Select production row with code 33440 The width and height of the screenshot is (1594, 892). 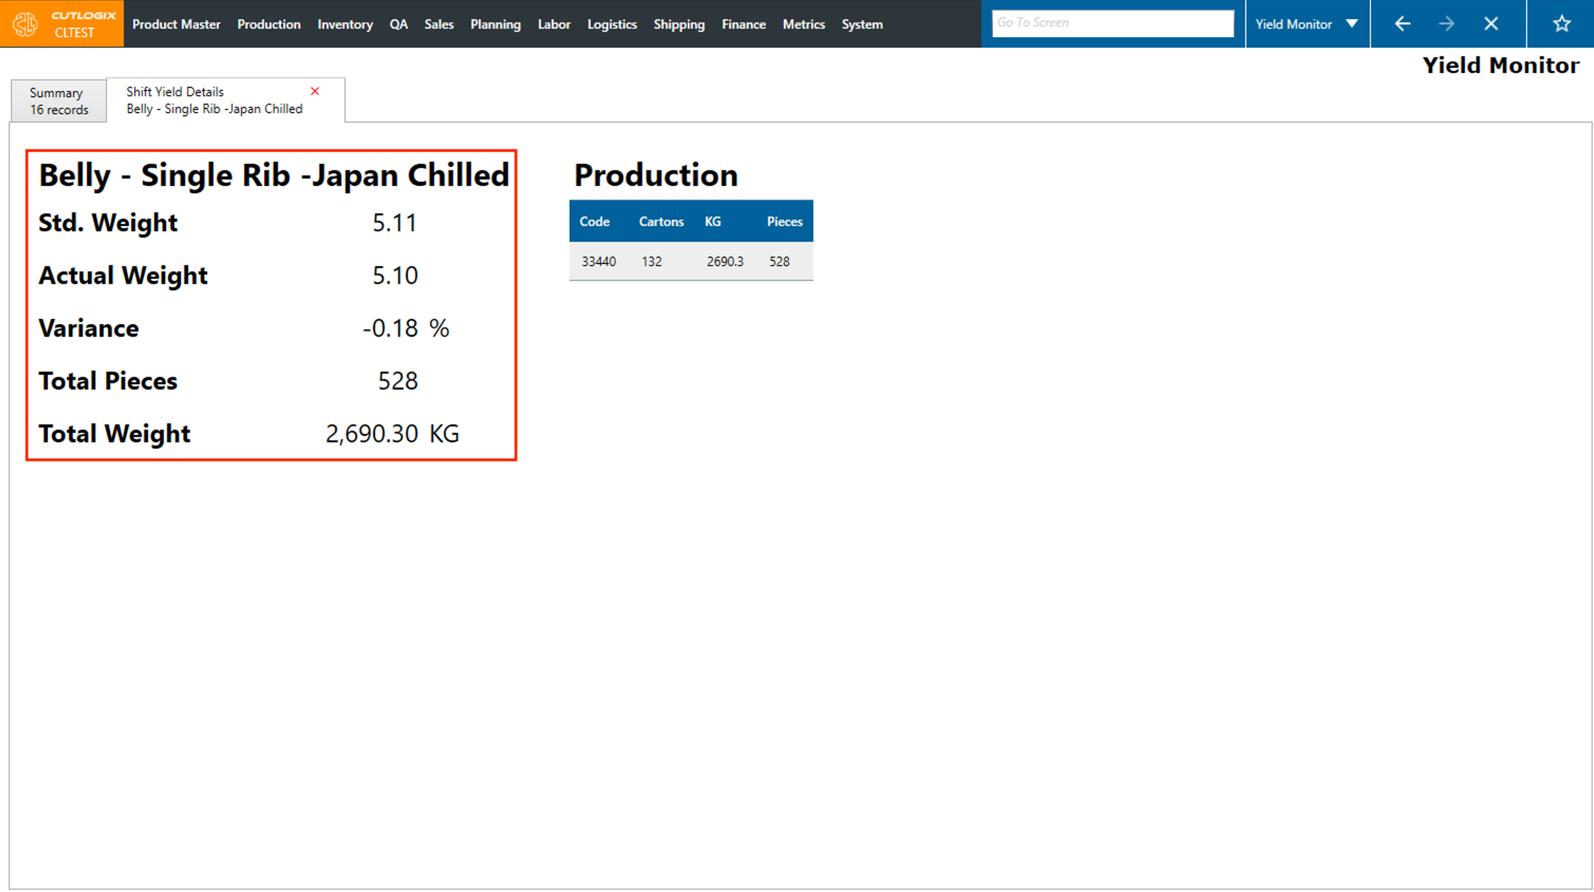point(598,262)
